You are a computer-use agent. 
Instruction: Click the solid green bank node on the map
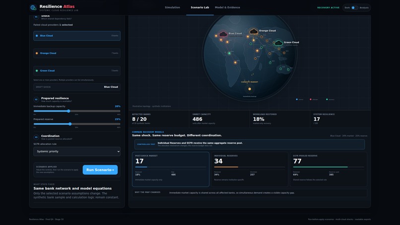[x=229, y=53]
